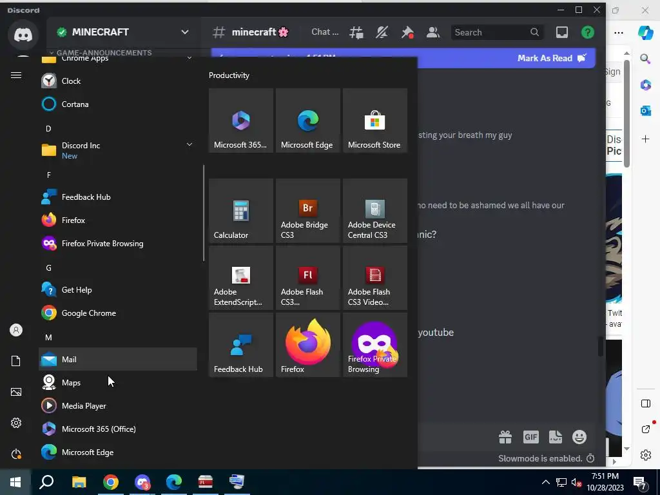The image size is (660, 495).
Task: Open Adobe Device Central CS3 tile
Action: (375, 211)
